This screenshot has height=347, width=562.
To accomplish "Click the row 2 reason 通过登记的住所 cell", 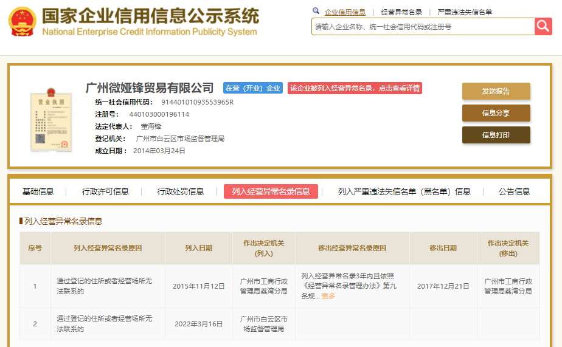I will (108, 324).
